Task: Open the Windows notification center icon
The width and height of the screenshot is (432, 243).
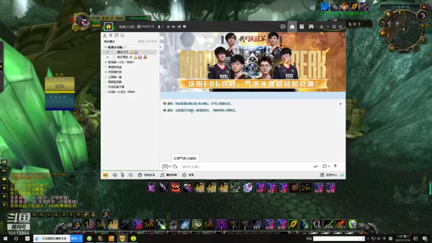Action: click(425, 239)
